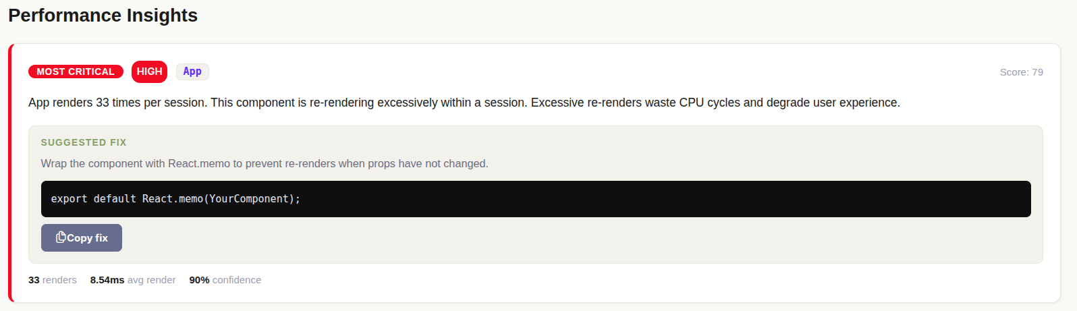Click the "33 renders" stat
Viewport: 1077px width, 311px height.
(x=53, y=280)
